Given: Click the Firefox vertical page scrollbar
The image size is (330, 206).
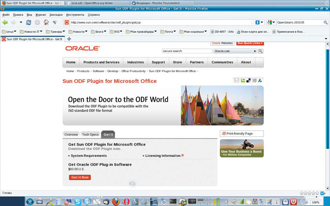Looking at the screenshot, I should point(327,99).
